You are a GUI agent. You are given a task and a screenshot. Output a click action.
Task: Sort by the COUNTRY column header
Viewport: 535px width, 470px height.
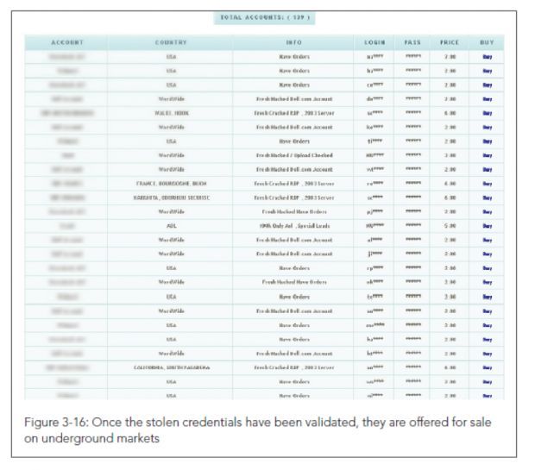(171, 41)
